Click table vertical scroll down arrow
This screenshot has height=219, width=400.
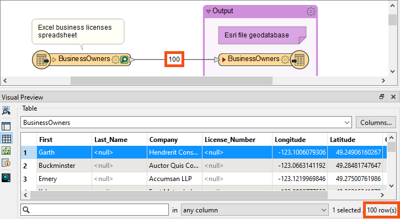click(392, 186)
